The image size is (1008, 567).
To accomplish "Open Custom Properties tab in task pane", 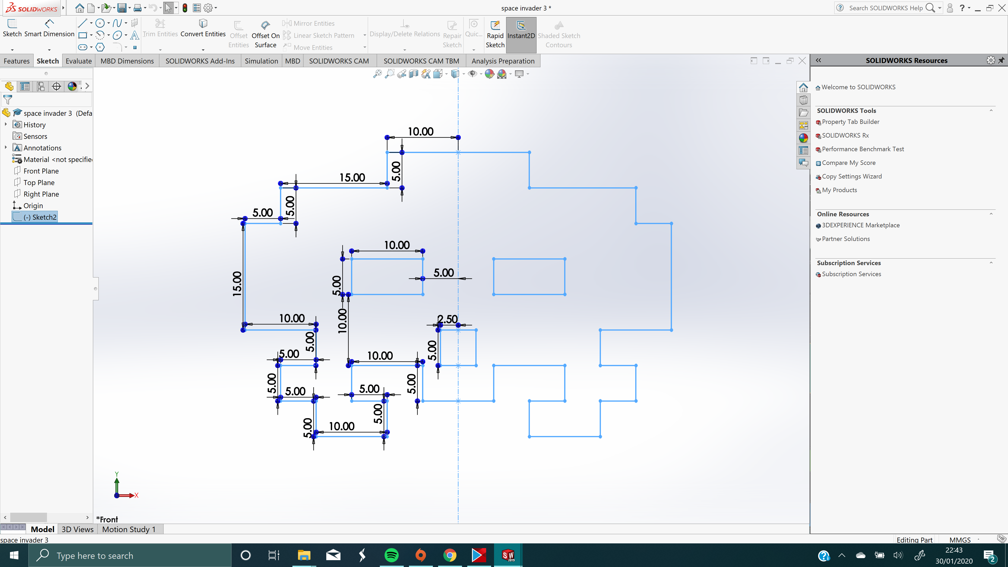I will [x=803, y=150].
